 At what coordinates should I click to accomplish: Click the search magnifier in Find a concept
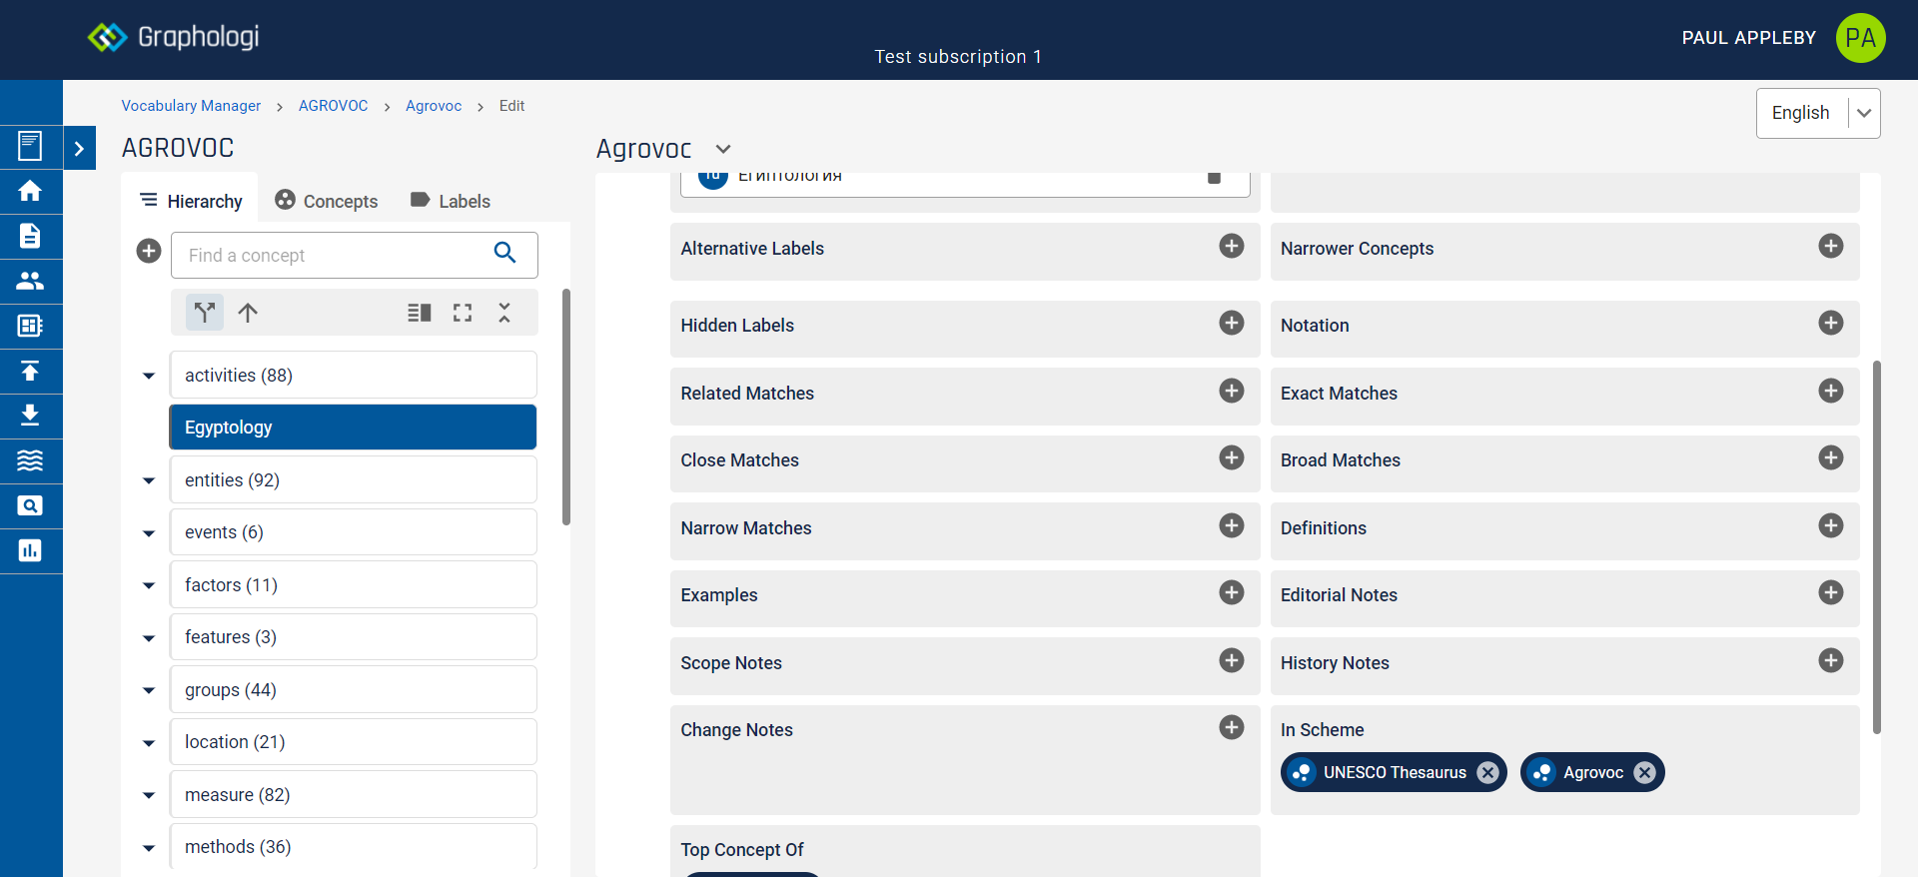tap(505, 254)
